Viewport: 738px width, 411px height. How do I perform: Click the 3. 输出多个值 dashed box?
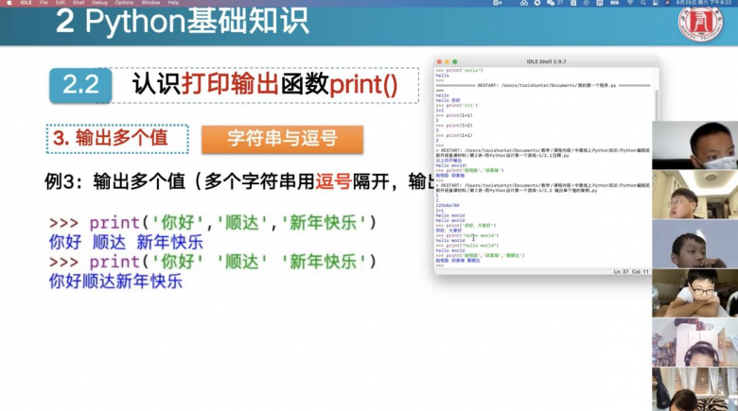pyautogui.click(x=117, y=139)
